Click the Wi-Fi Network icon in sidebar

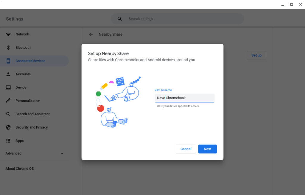(8, 35)
